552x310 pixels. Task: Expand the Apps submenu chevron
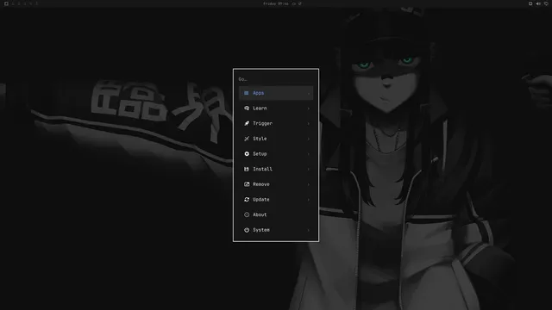point(309,93)
